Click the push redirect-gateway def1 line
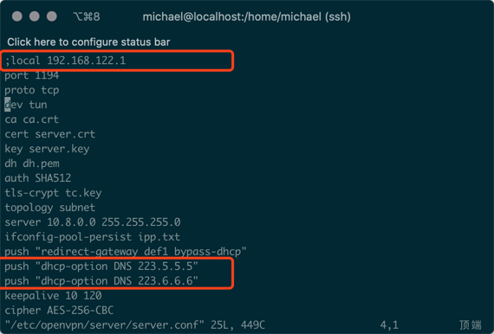Viewport: 494px width, 334px height. (x=126, y=252)
